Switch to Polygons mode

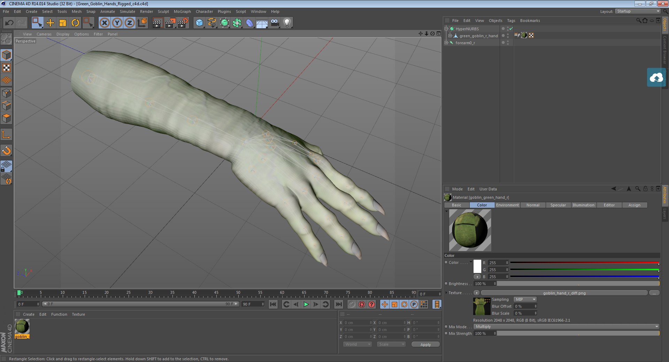6,118
